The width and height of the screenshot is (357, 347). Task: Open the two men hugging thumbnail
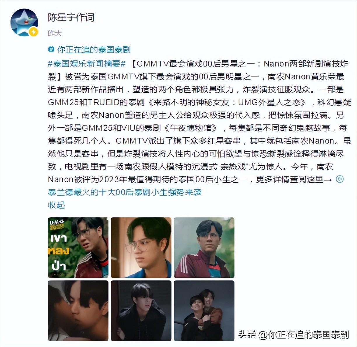[204, 310]
